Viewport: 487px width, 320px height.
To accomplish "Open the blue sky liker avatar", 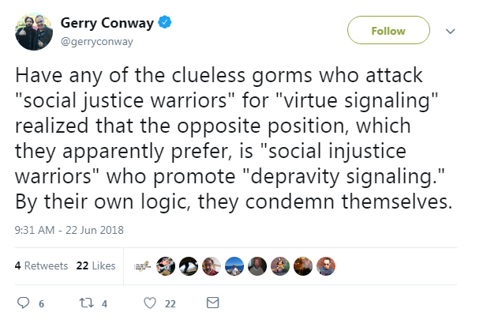I will pyautogui.click(x=234, y=266).
